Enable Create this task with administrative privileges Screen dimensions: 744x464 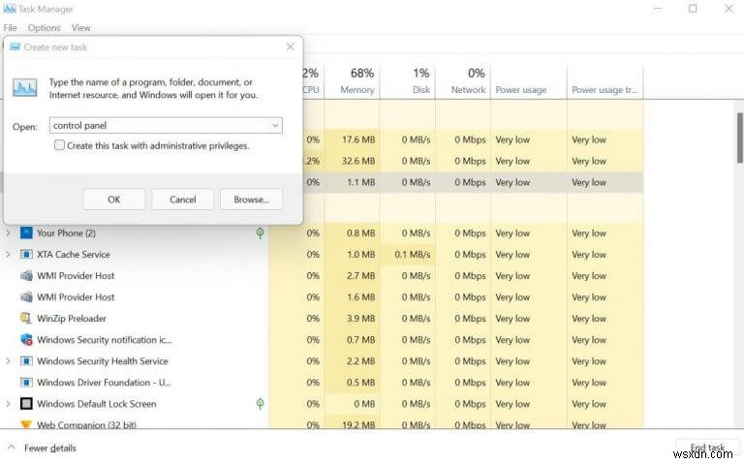point(59,145)
